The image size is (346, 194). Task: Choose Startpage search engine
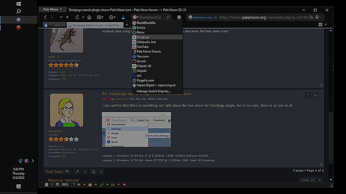(x=157, y=37)
